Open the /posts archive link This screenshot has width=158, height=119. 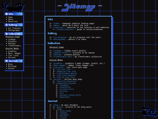59,107
